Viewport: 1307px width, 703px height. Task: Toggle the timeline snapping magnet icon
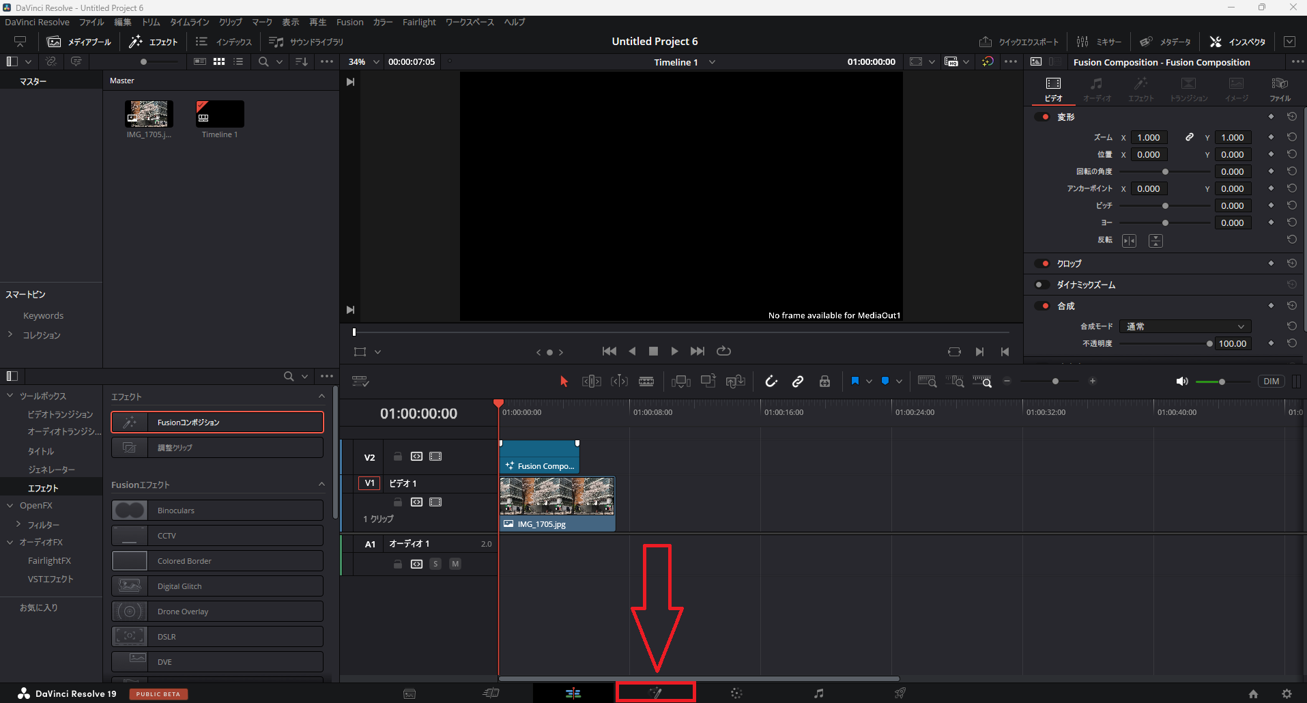771,382
